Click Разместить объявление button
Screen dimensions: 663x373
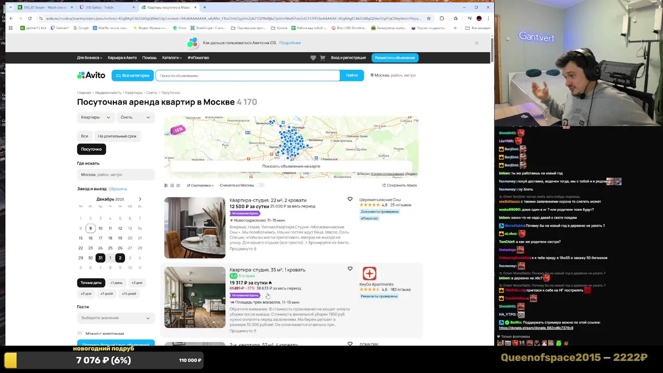tap(395, 58)
